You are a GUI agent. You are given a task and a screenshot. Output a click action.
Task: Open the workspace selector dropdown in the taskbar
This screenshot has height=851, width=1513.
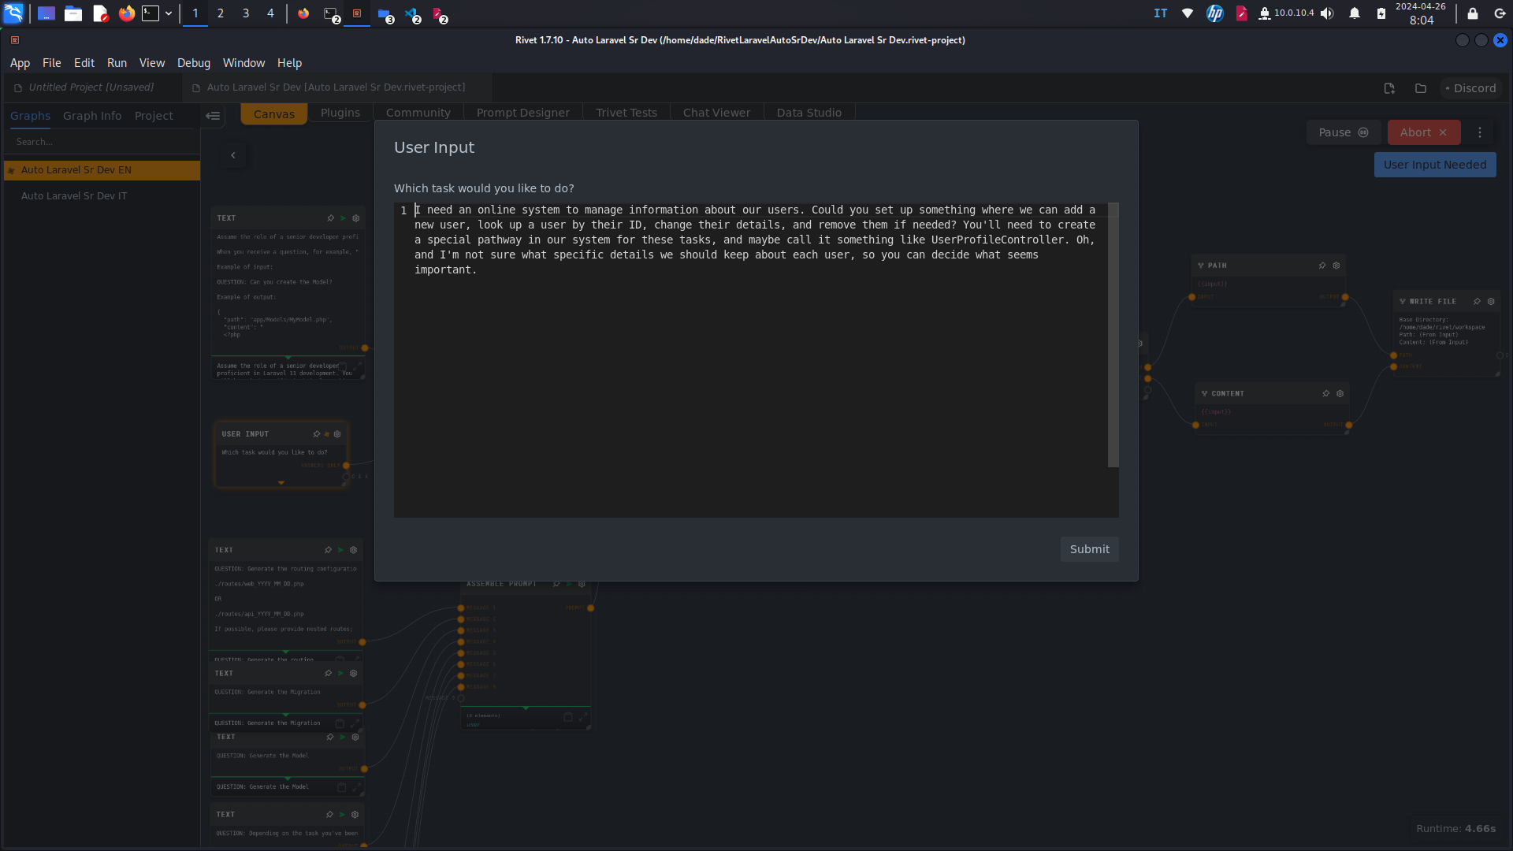click(x=168, y=13)
